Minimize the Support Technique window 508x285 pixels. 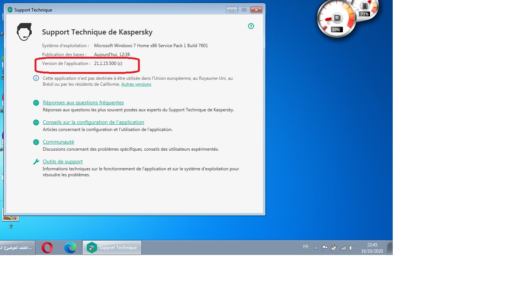tap(232, 10)
